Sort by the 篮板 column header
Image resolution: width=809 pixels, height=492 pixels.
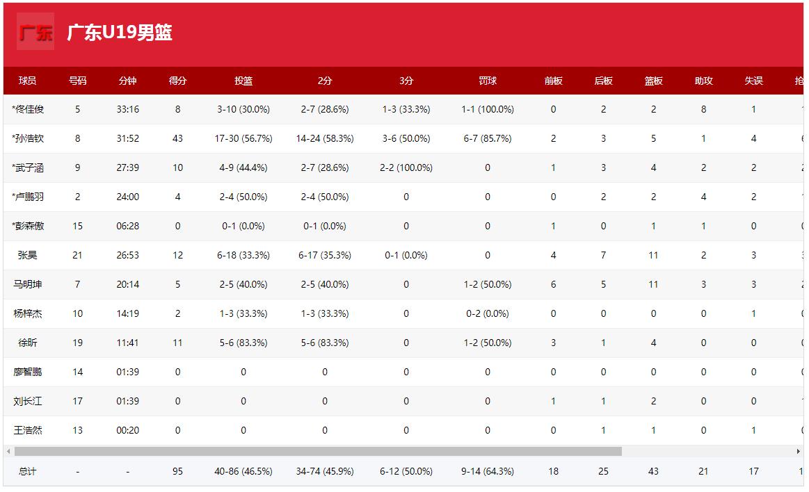tap(653, 81)
